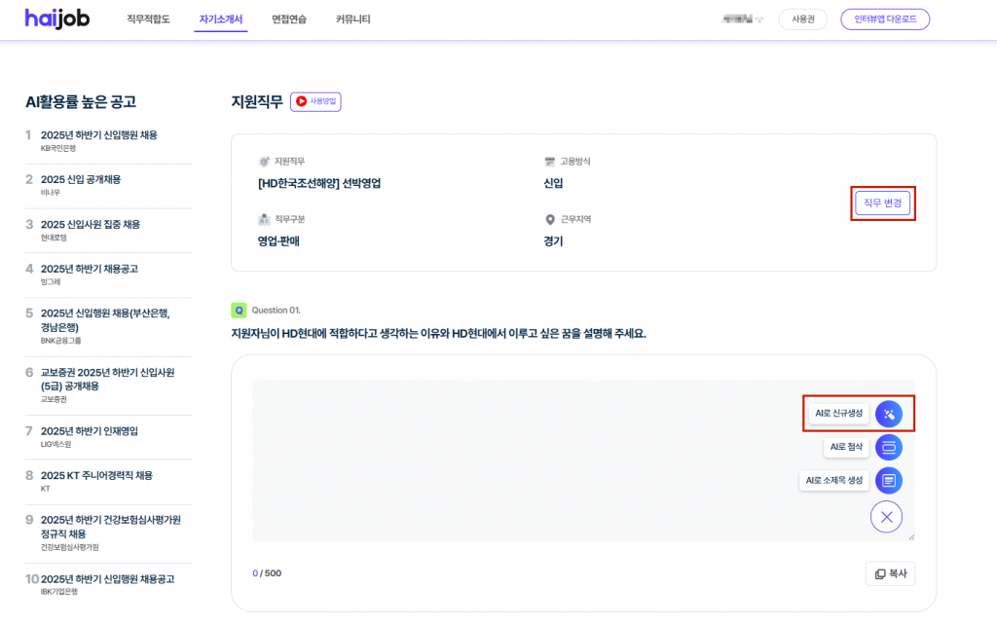Click the 'AI로 신규생성' label
The image size is (997, 625).
click(x=838, y=414)
